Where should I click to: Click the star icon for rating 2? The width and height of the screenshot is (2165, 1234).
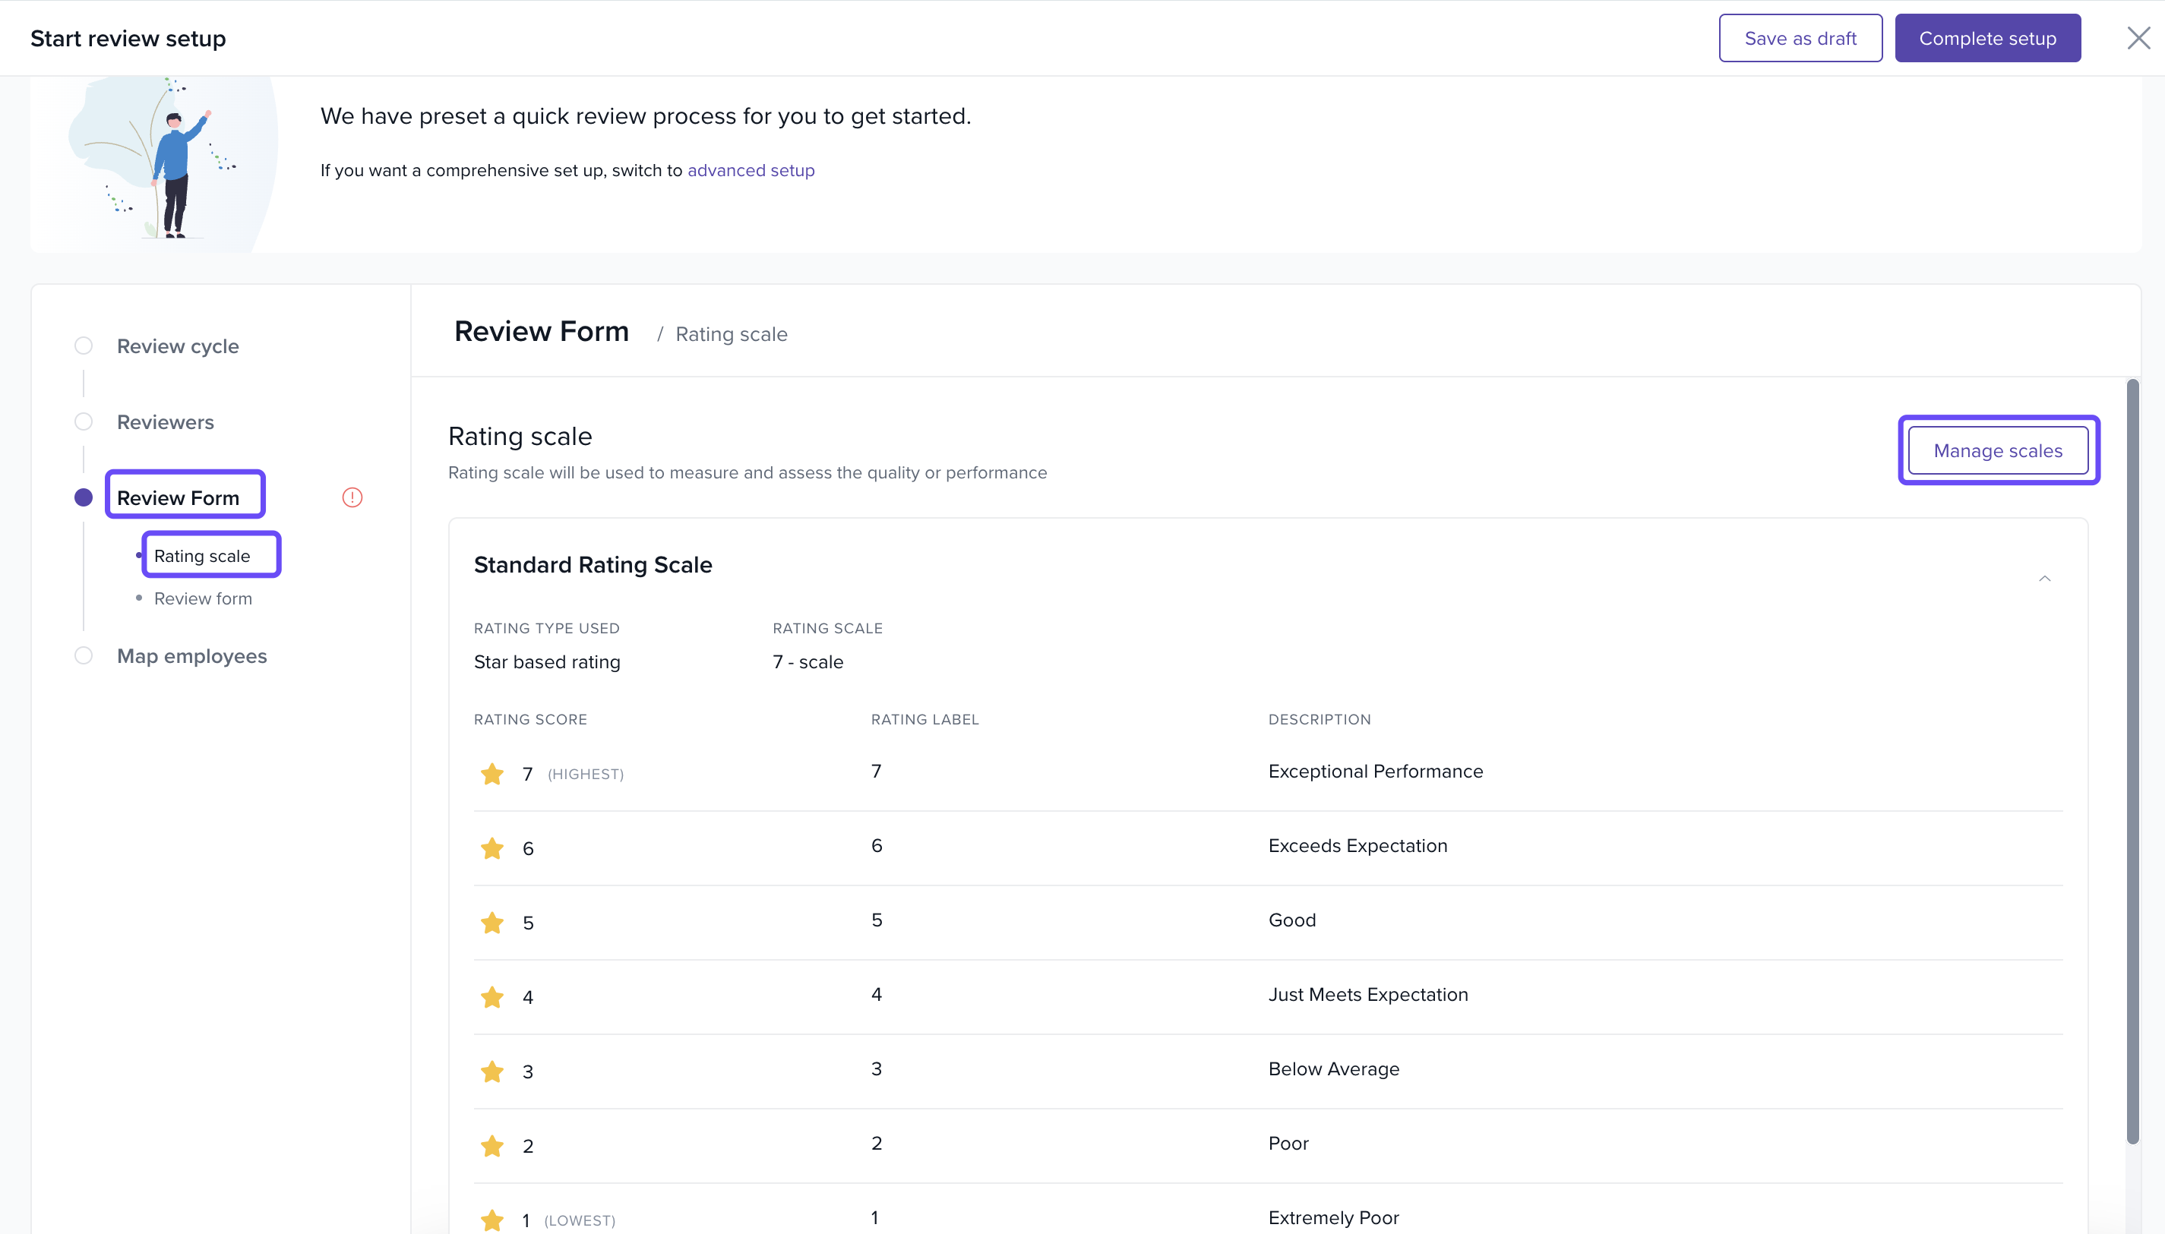(491, 1147)
